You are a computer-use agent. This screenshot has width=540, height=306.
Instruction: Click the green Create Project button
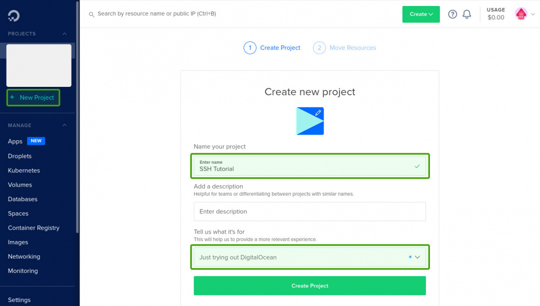pyautogui.click(x=309, y=286)
